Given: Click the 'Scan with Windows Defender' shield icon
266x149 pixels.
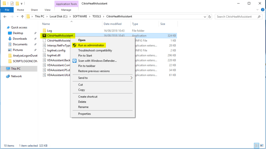Looking at the screenshot, I should pos(75,61).
